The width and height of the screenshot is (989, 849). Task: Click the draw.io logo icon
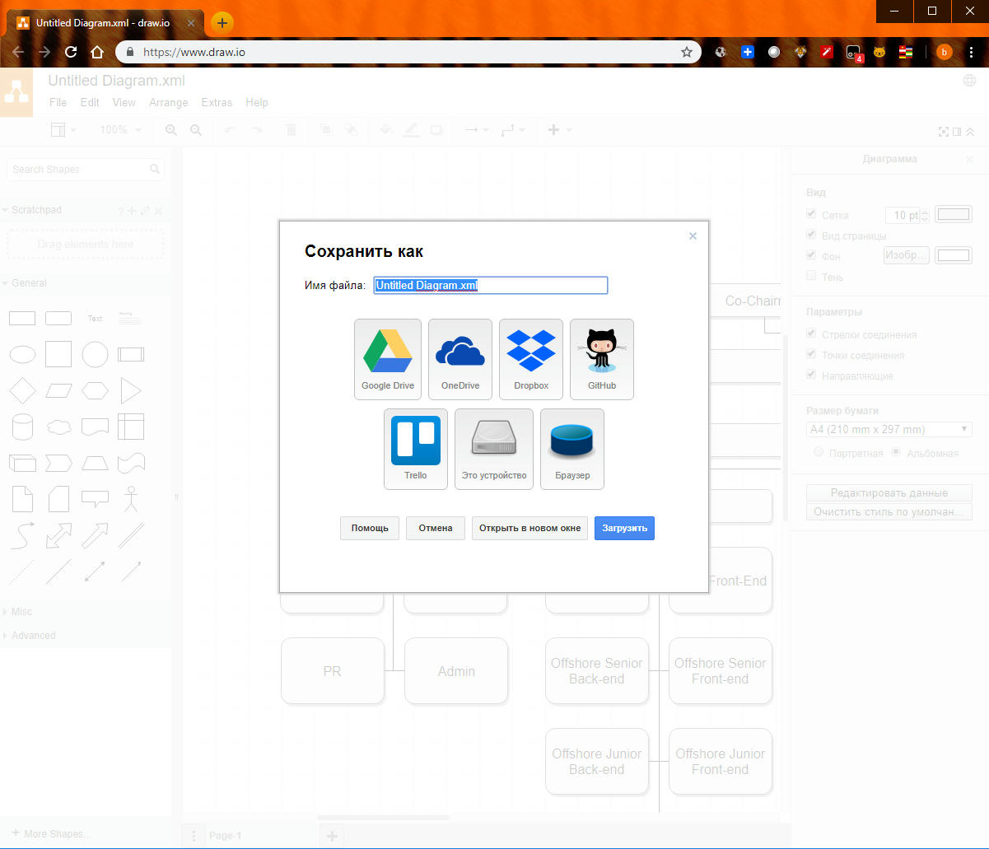click(x=16, y=91)
